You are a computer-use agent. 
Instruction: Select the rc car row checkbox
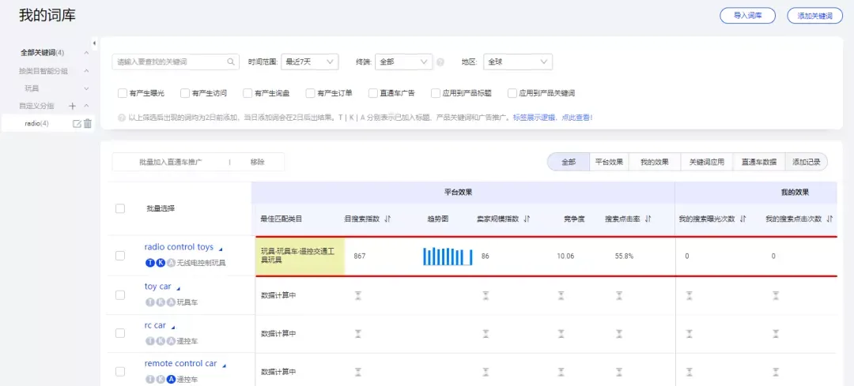pos(120,333)
